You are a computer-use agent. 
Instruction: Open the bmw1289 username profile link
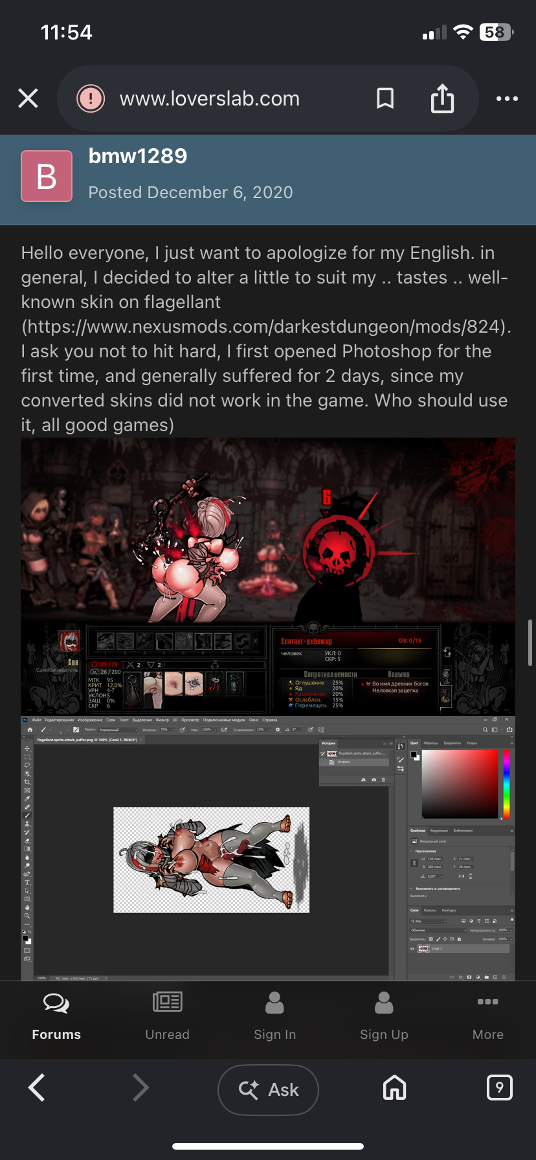137,156
